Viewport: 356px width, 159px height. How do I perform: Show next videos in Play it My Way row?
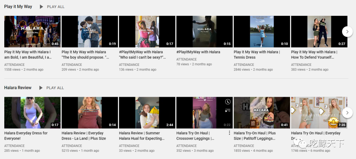point(347,32)
